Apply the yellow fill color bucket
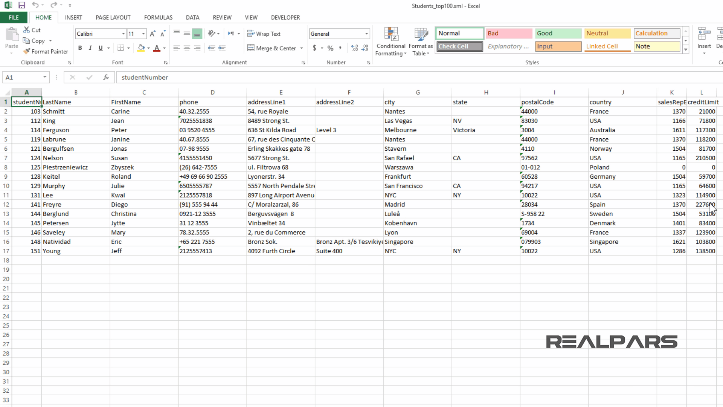The image size is (723, 407). click(141, 48)
